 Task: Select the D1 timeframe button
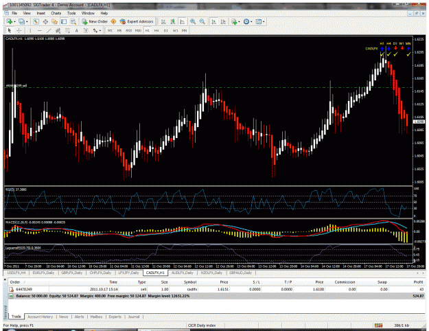(x=166, y=31)
